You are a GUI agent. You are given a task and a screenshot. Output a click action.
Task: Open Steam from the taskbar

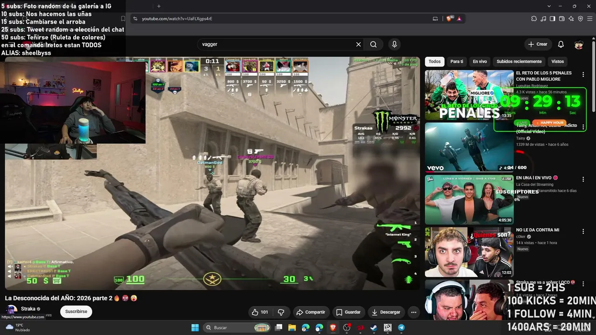(374, 328)
